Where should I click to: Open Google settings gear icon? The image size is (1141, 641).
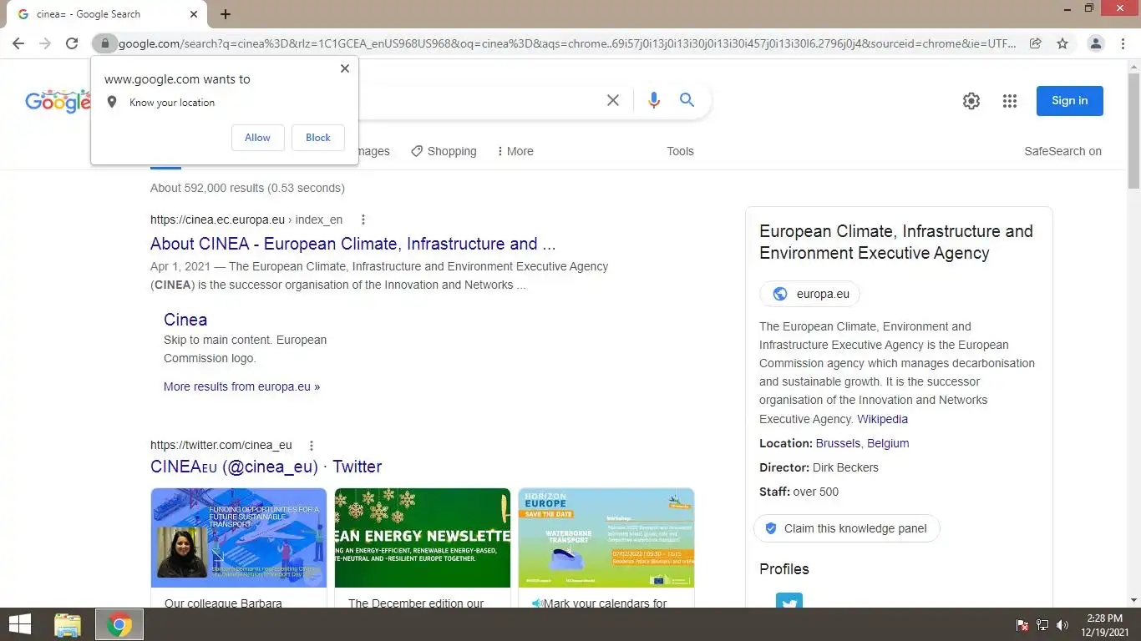pyautogui.click(x=971, y=101)
